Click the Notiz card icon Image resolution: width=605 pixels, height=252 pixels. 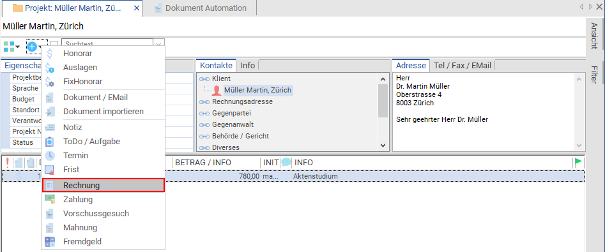pyautogui.click(x=50, y=128)
